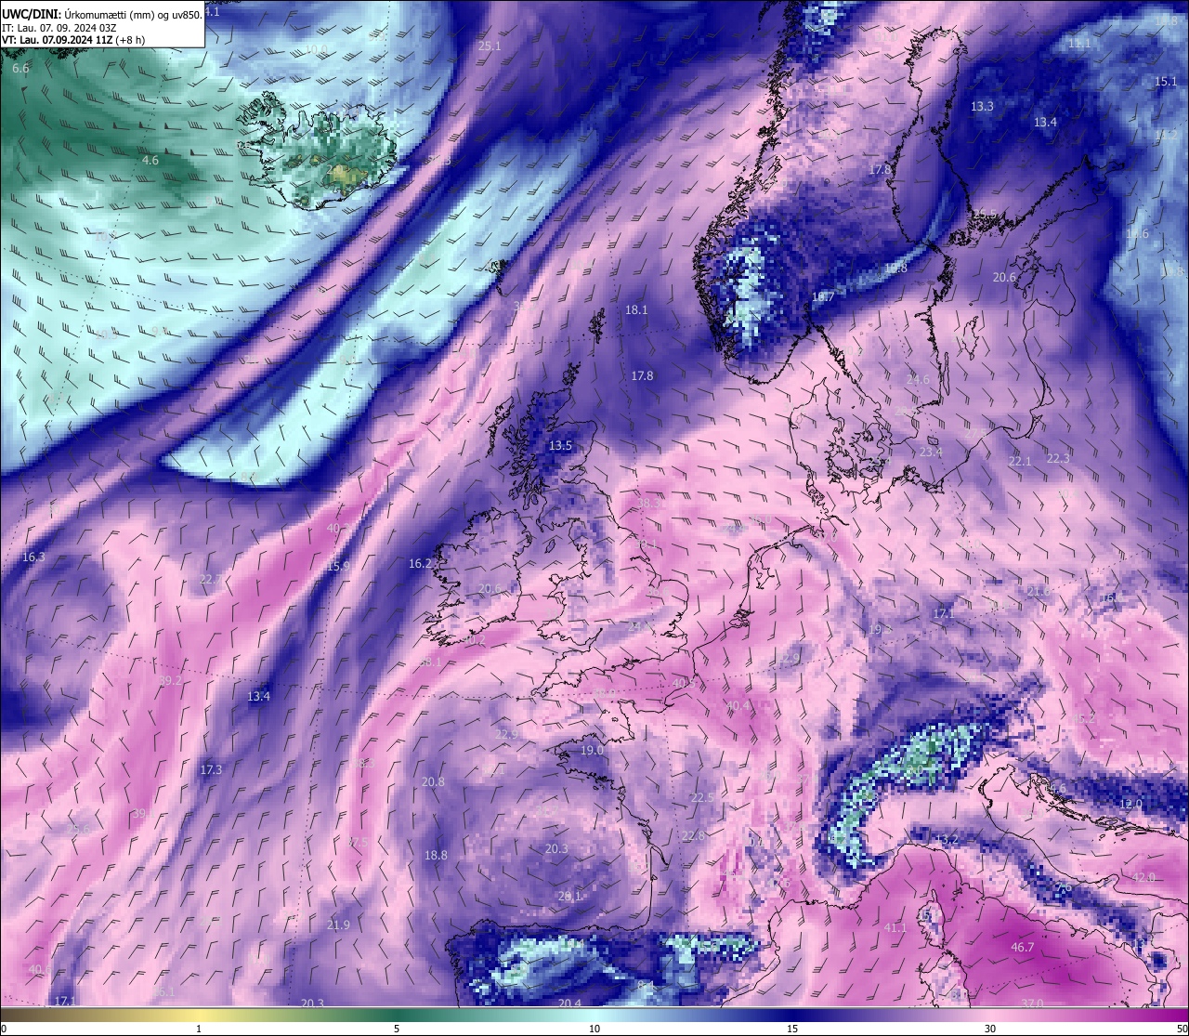Viewport: 1189px width, 1036px height.
Task: Click the colorbar tick label 1
Action: (x=199, y=1029)
